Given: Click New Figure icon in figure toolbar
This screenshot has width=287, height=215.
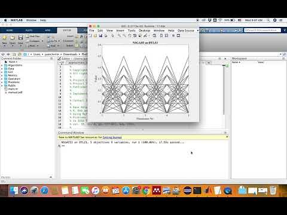Looking at the screenshot, I should coord(90,36).
